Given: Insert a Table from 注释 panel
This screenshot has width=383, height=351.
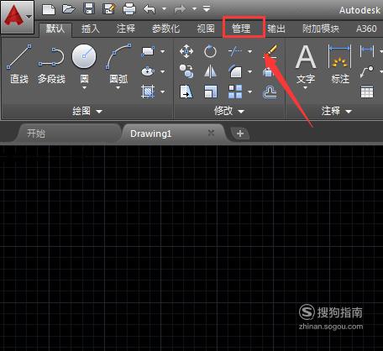Looking at the screenshot, I should [x=367, y=92].
